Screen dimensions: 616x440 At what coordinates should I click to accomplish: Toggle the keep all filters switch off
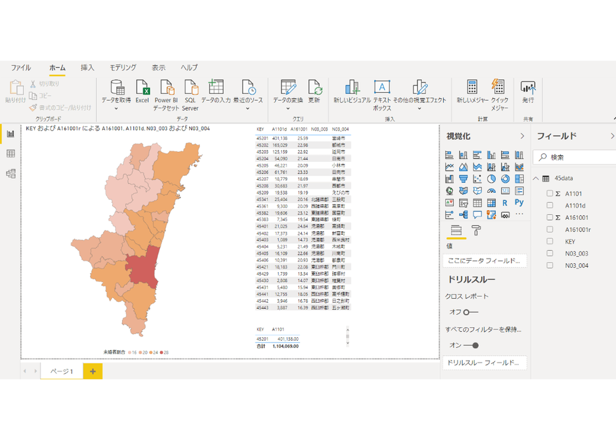(x=471, y=345)
